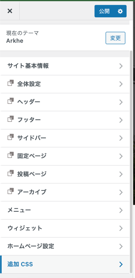This screenshot has height=278, width=135.
Task: Click the panel icon next to ヘッダー
Action: (x=11, y=101)
